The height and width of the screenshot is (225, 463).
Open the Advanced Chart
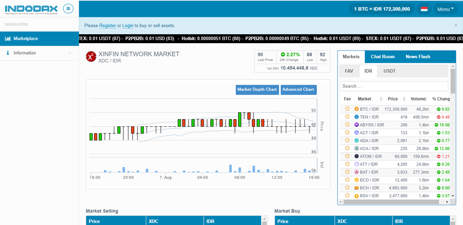coord(298,89)
